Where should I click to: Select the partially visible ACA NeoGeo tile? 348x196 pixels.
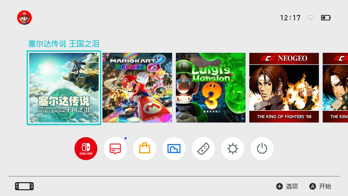coord(335,88)
